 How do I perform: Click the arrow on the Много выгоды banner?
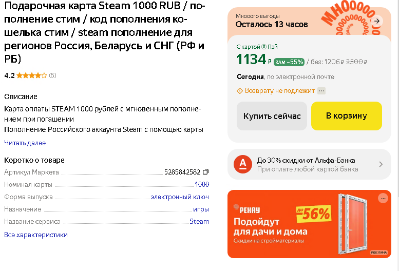tap(377, 21)
